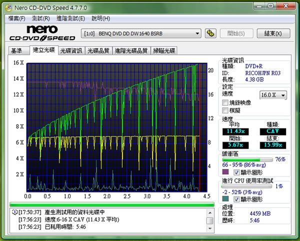Click the 結束(X) button
300x241 pixels.
273,33
